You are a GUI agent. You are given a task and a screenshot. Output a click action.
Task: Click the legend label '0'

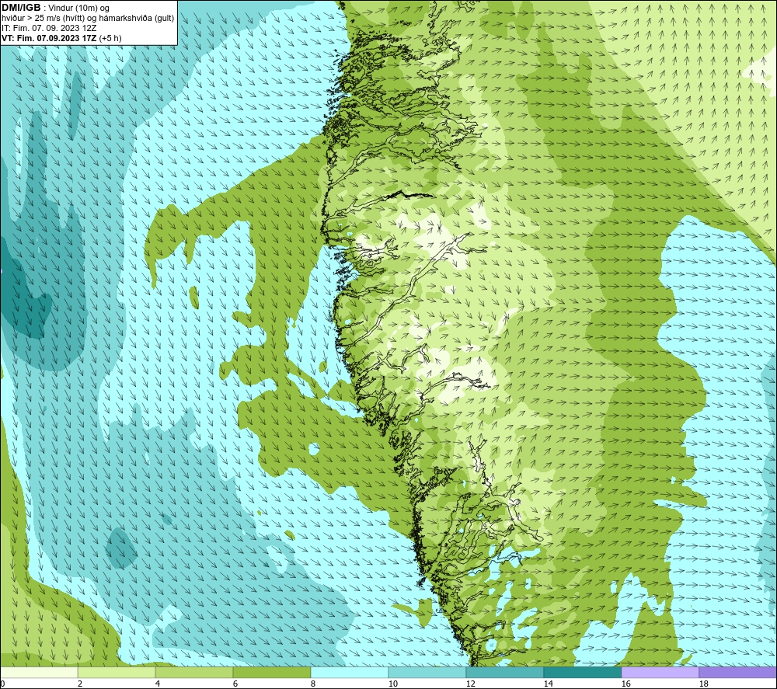tap(3, 684)
